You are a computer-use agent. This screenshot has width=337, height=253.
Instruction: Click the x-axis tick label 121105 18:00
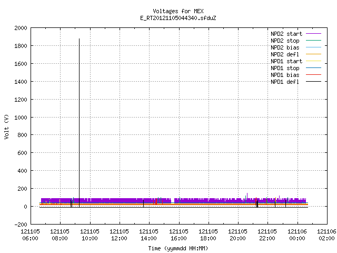pos(208,235)
